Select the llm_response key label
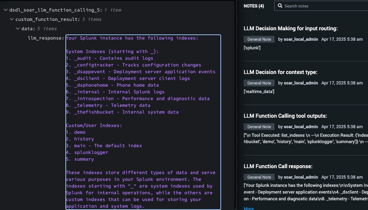 point(46,38)
